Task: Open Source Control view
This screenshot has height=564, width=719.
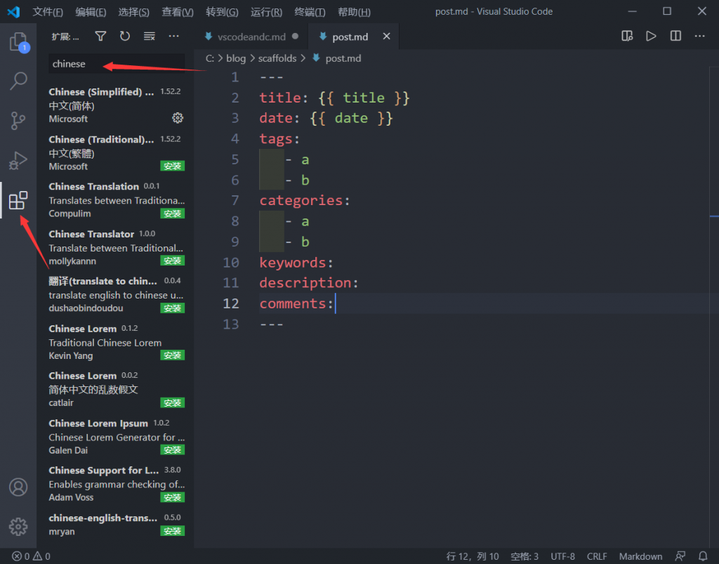Action: (18, 121)
